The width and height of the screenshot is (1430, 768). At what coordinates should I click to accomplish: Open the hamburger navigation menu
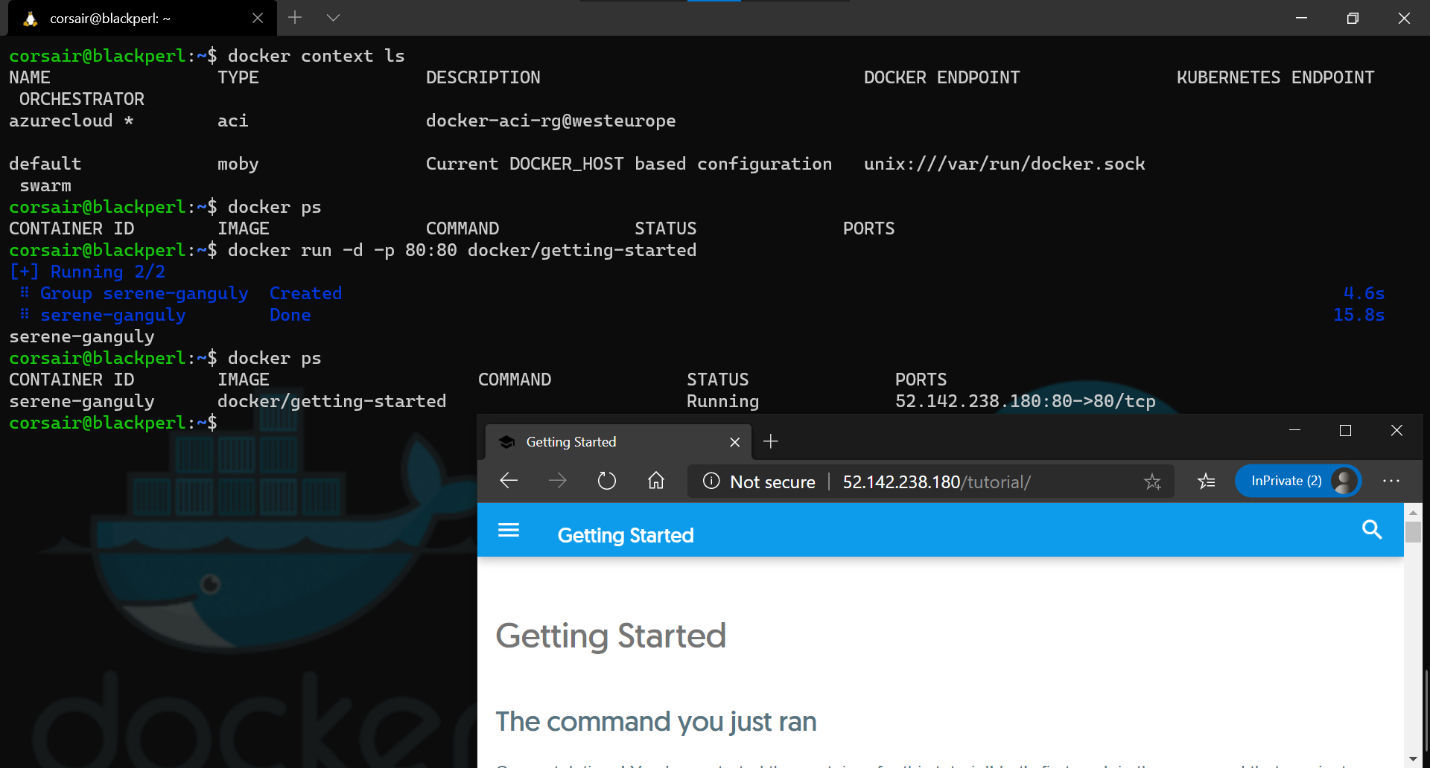[x=509, y=530]
